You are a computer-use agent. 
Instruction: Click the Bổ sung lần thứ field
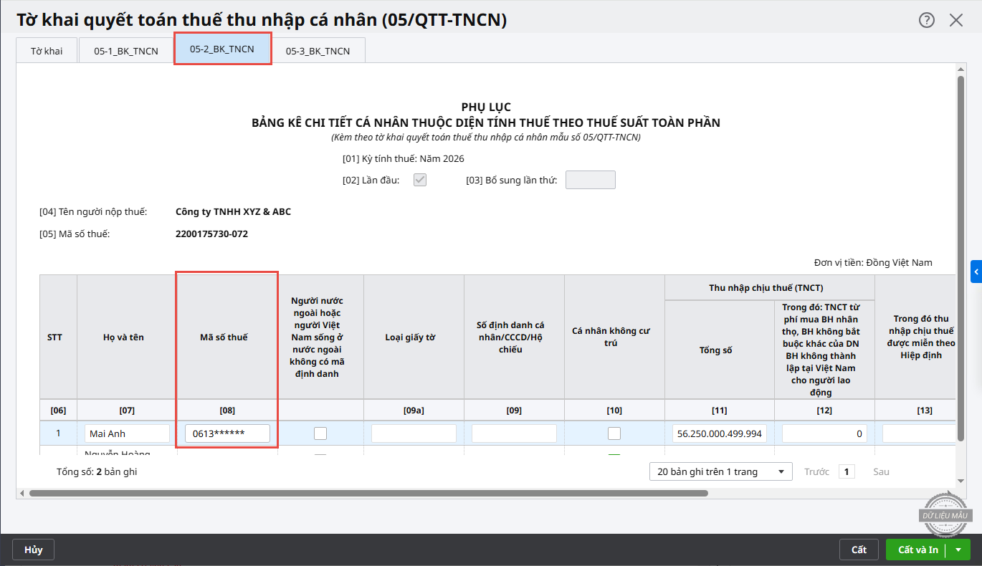(590, 180)
